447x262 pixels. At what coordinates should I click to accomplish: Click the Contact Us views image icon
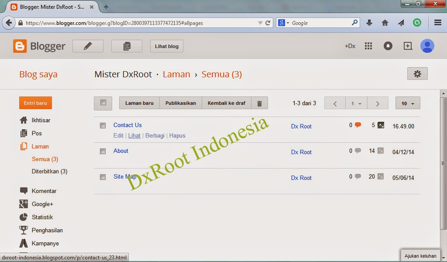(x=381, y=125)
